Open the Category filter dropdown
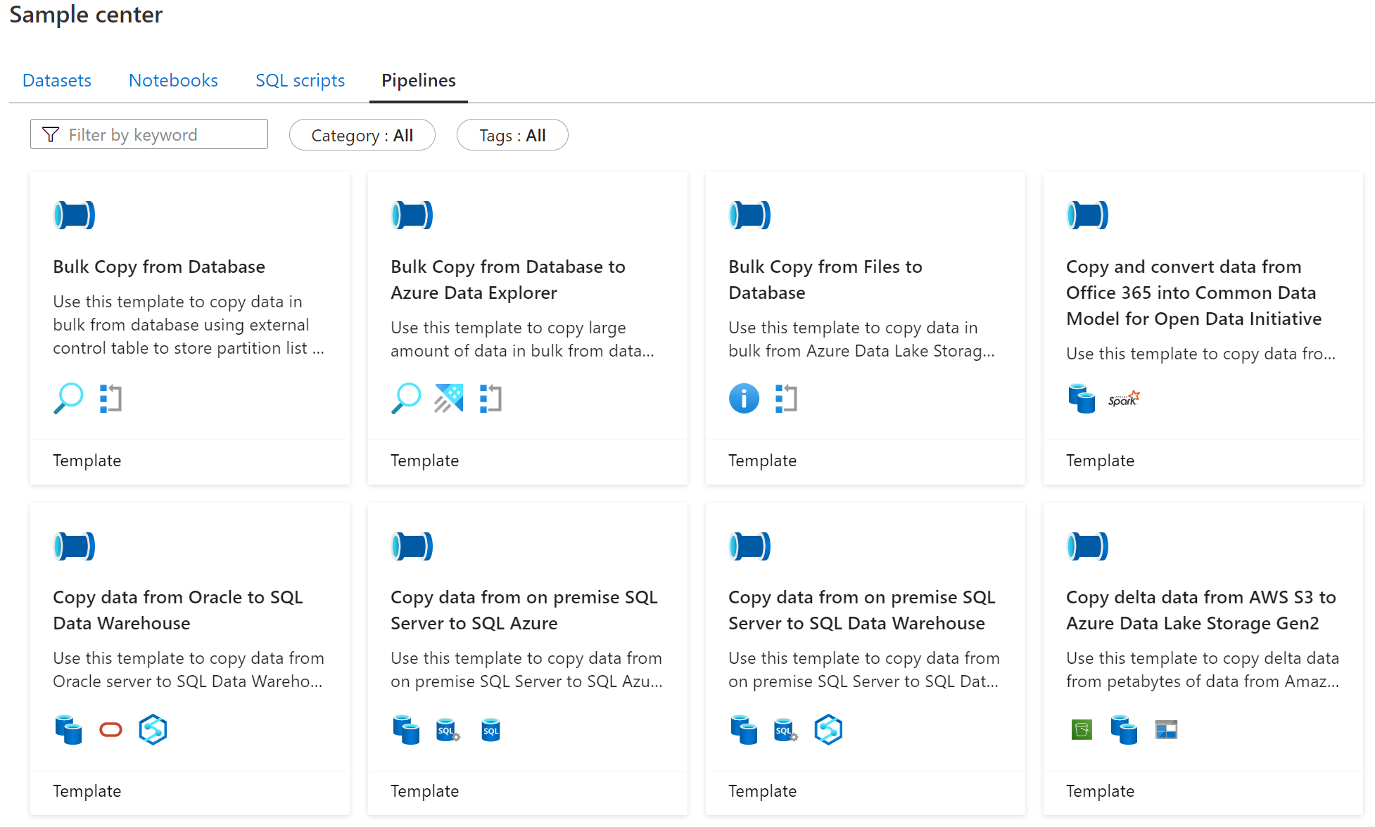1375x827 pixels. point(362,135)
